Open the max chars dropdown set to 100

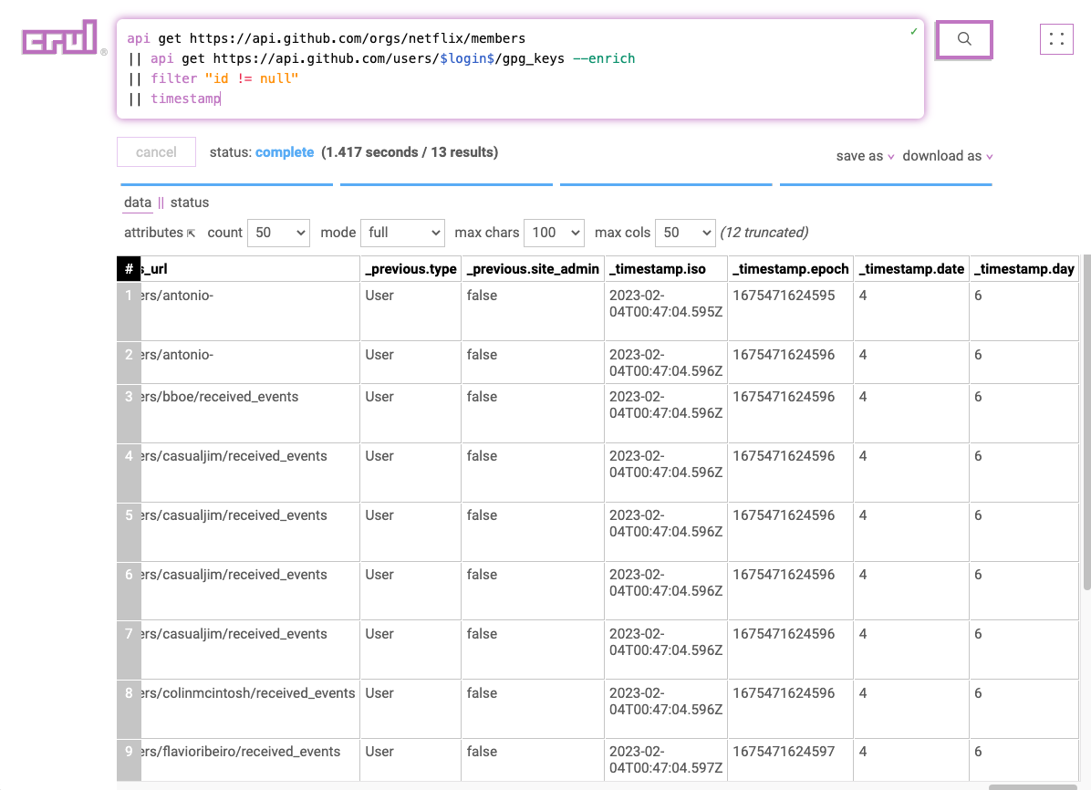pos(554,233)
